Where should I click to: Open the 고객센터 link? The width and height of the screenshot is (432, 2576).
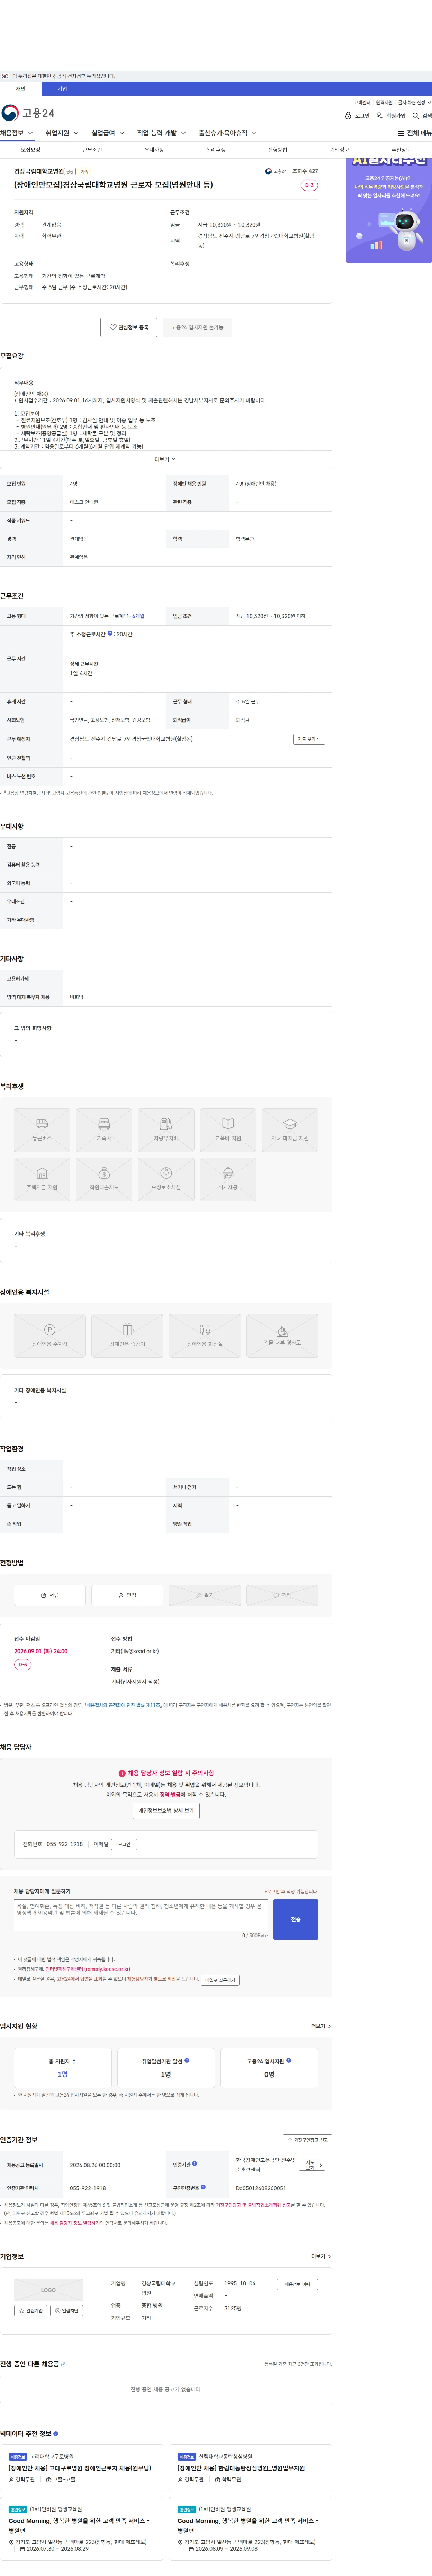click(x=362, y=102)
